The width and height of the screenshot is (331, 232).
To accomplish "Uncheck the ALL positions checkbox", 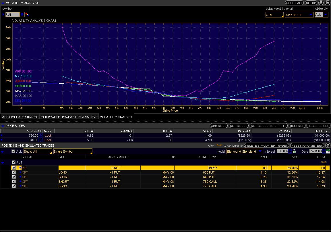I will (13, 152).
